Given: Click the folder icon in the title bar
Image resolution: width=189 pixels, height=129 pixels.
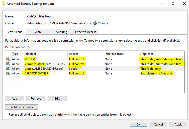Looking at the screenshot, I should pos(4,4).
